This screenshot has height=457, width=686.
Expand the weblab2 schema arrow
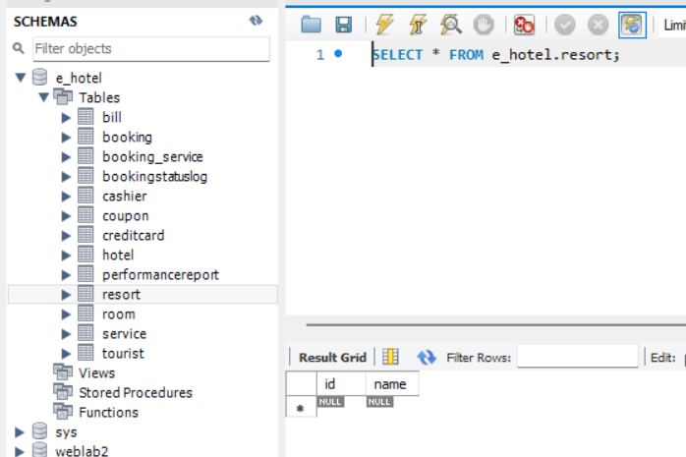point(20,450)
